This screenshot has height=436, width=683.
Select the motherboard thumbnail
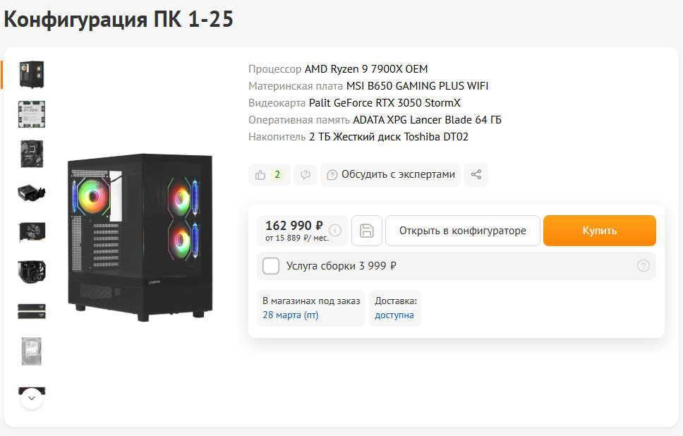32,154
